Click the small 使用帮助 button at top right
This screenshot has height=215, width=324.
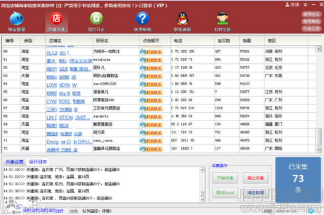pyautogui.click(x=312, y=21)
